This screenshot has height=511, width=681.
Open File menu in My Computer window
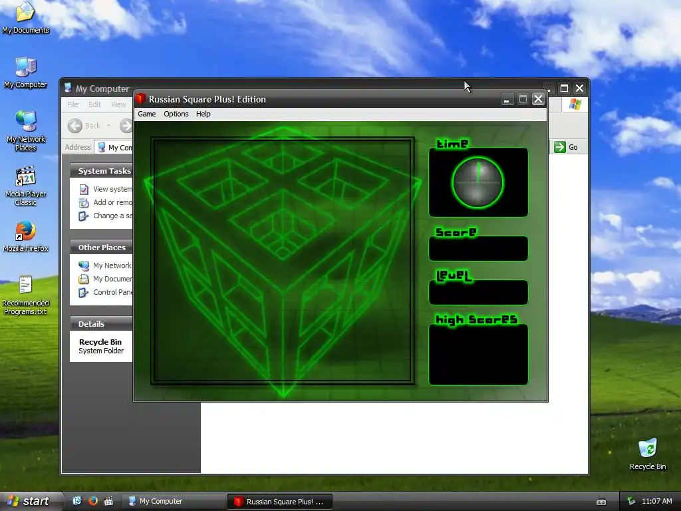pos(72,104)
